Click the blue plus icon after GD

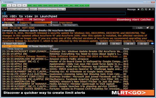pos(152,43)
